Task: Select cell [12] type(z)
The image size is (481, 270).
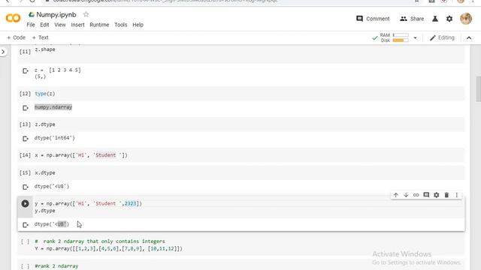Action: pyautogui.click(x=241, y=94)
